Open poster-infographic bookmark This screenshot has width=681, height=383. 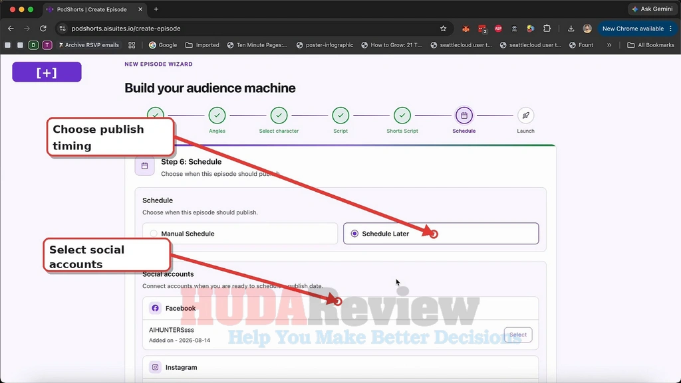pyautogui.click(x=325, y=45)
